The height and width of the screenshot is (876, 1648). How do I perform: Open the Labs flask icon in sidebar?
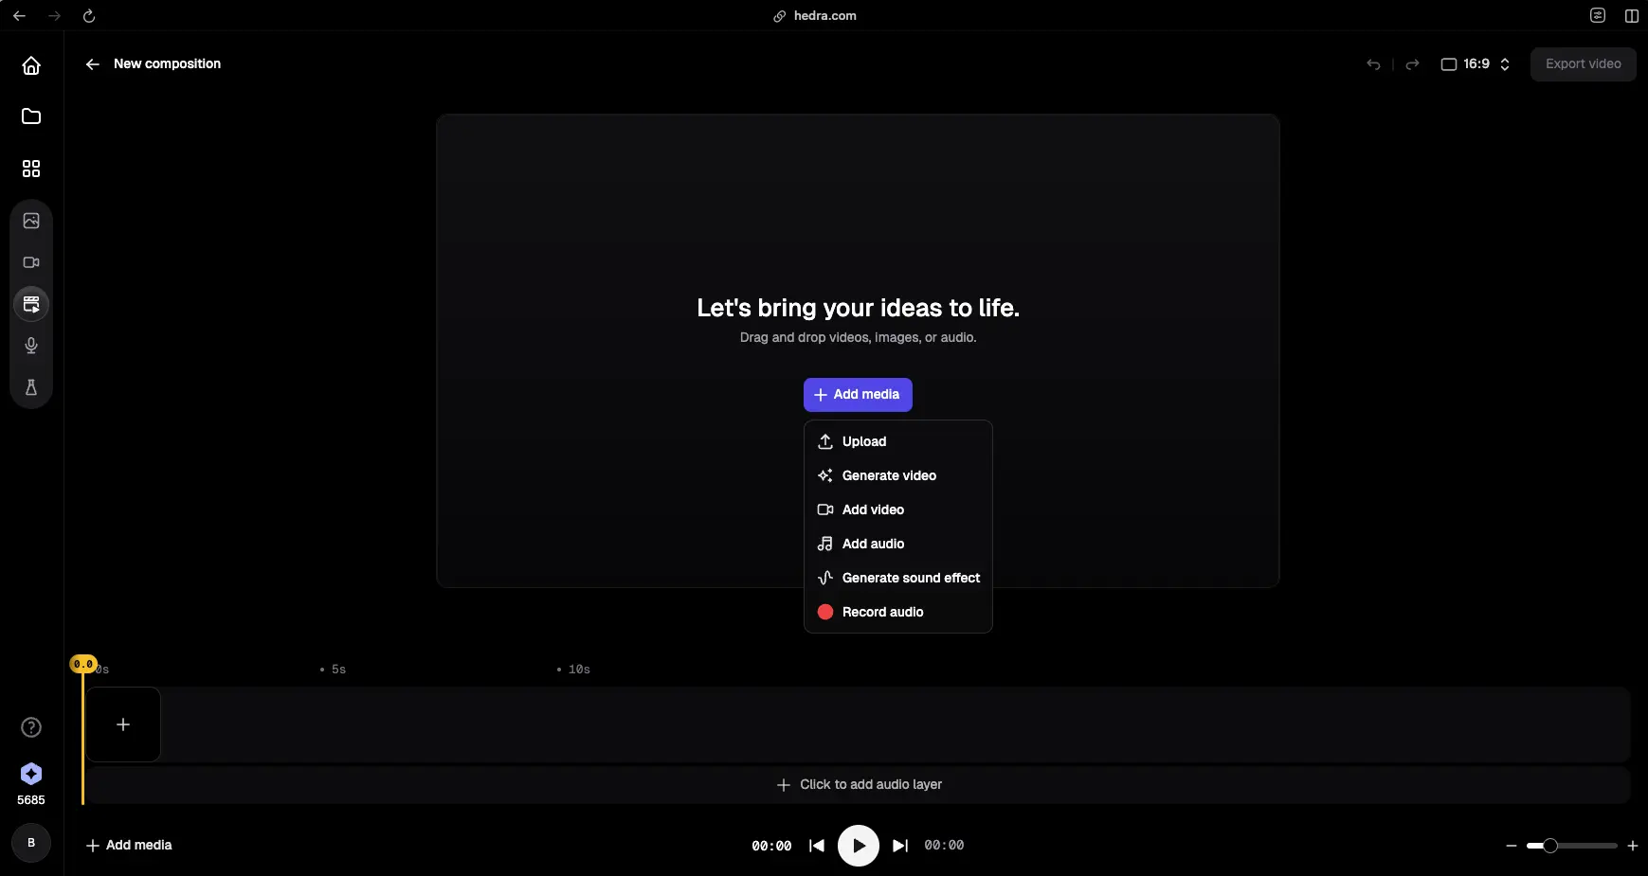(x=31, y=387)
